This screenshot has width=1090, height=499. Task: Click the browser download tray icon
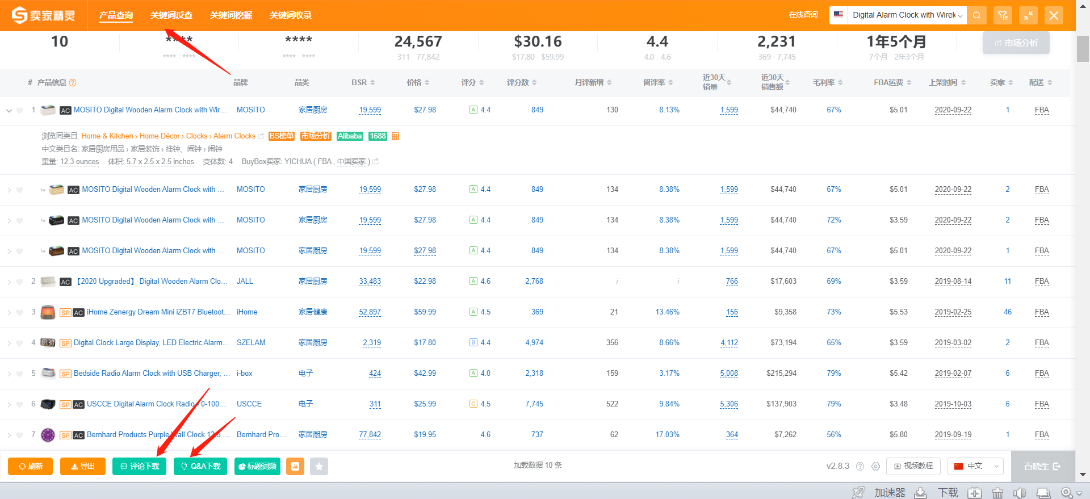pyautogui.click(x=921, y=492)
